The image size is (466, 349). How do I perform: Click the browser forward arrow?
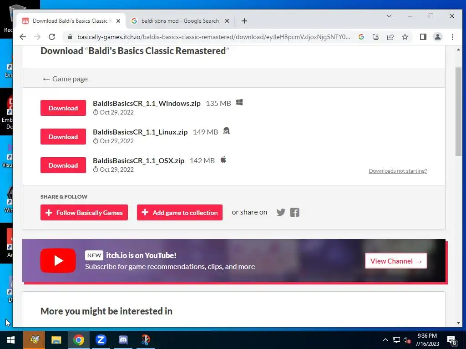tap(37, 37)
